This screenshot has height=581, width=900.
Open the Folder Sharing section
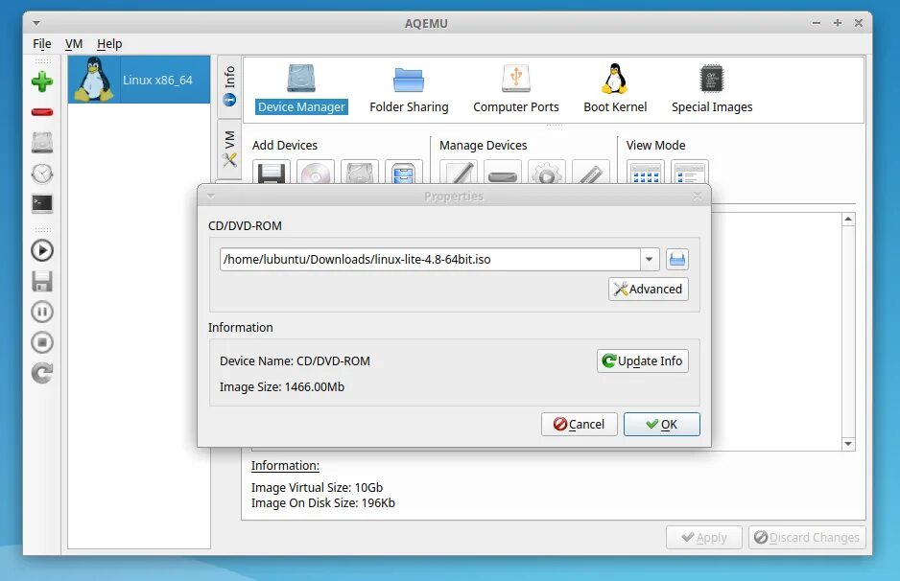coord(409,89)
